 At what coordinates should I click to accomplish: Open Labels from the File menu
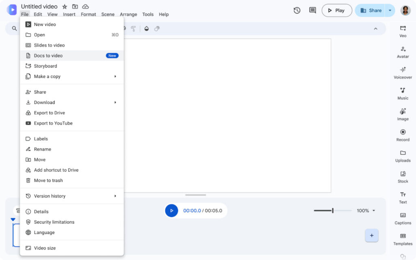tap(72, 139)
